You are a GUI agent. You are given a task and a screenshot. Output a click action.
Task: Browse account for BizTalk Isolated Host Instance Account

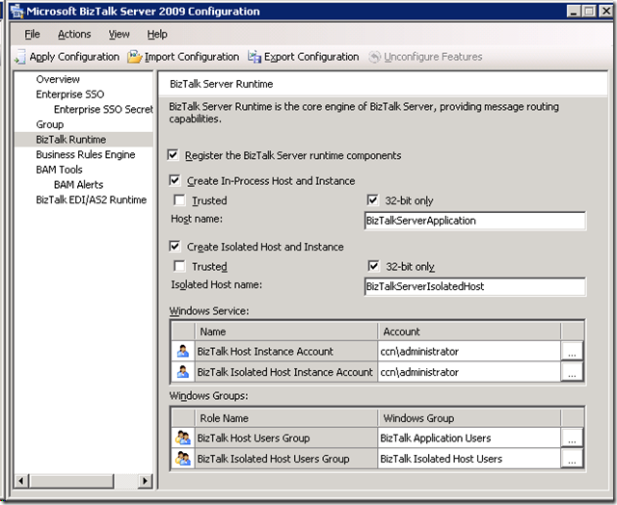point(572,372)
